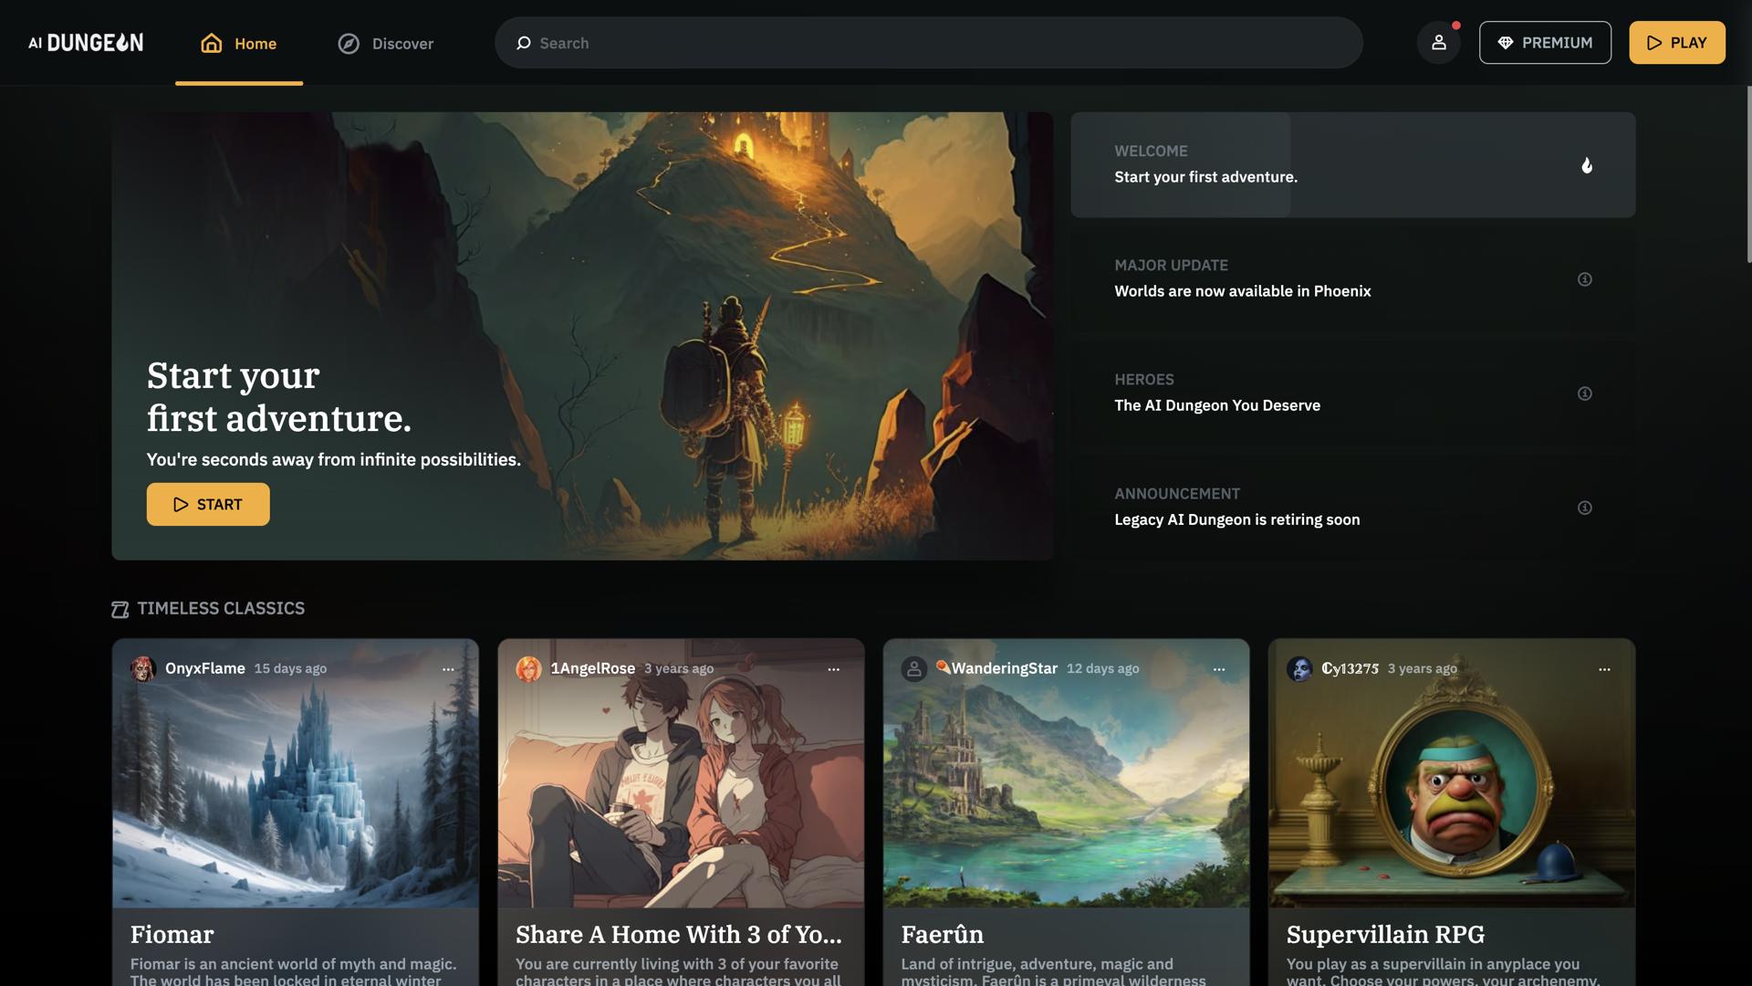Open the user profile icon
The image size is (1752, 986).
(x=1438, y=43)
